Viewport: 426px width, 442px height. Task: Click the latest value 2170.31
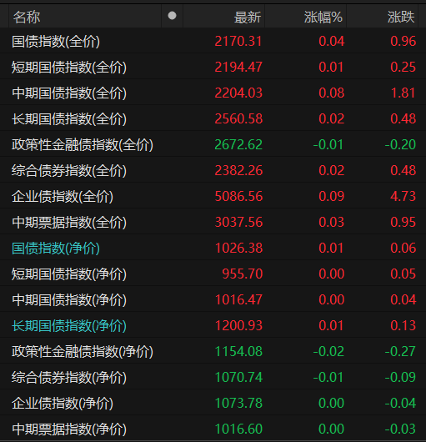238,42
